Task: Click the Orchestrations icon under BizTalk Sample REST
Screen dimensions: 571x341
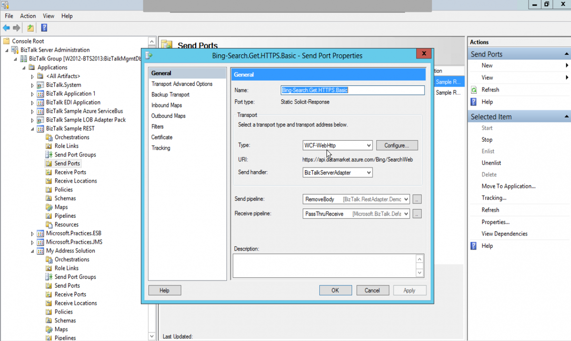Action: [49, 137]
